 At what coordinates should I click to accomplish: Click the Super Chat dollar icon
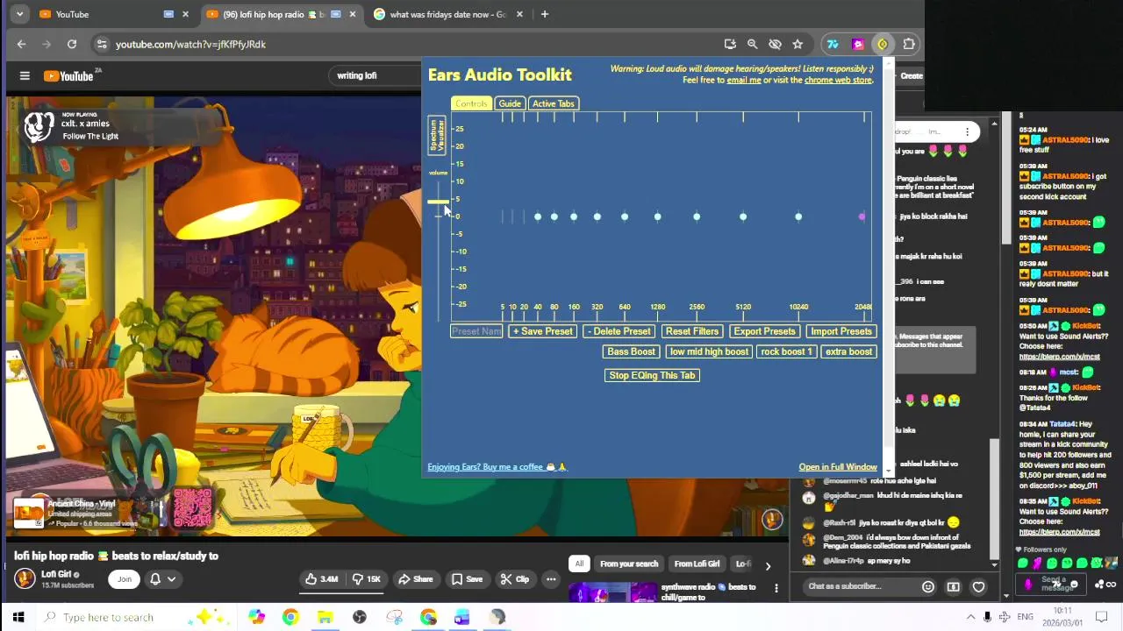954,586
